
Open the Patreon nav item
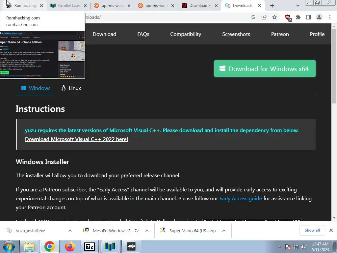(x=280, y=34)
